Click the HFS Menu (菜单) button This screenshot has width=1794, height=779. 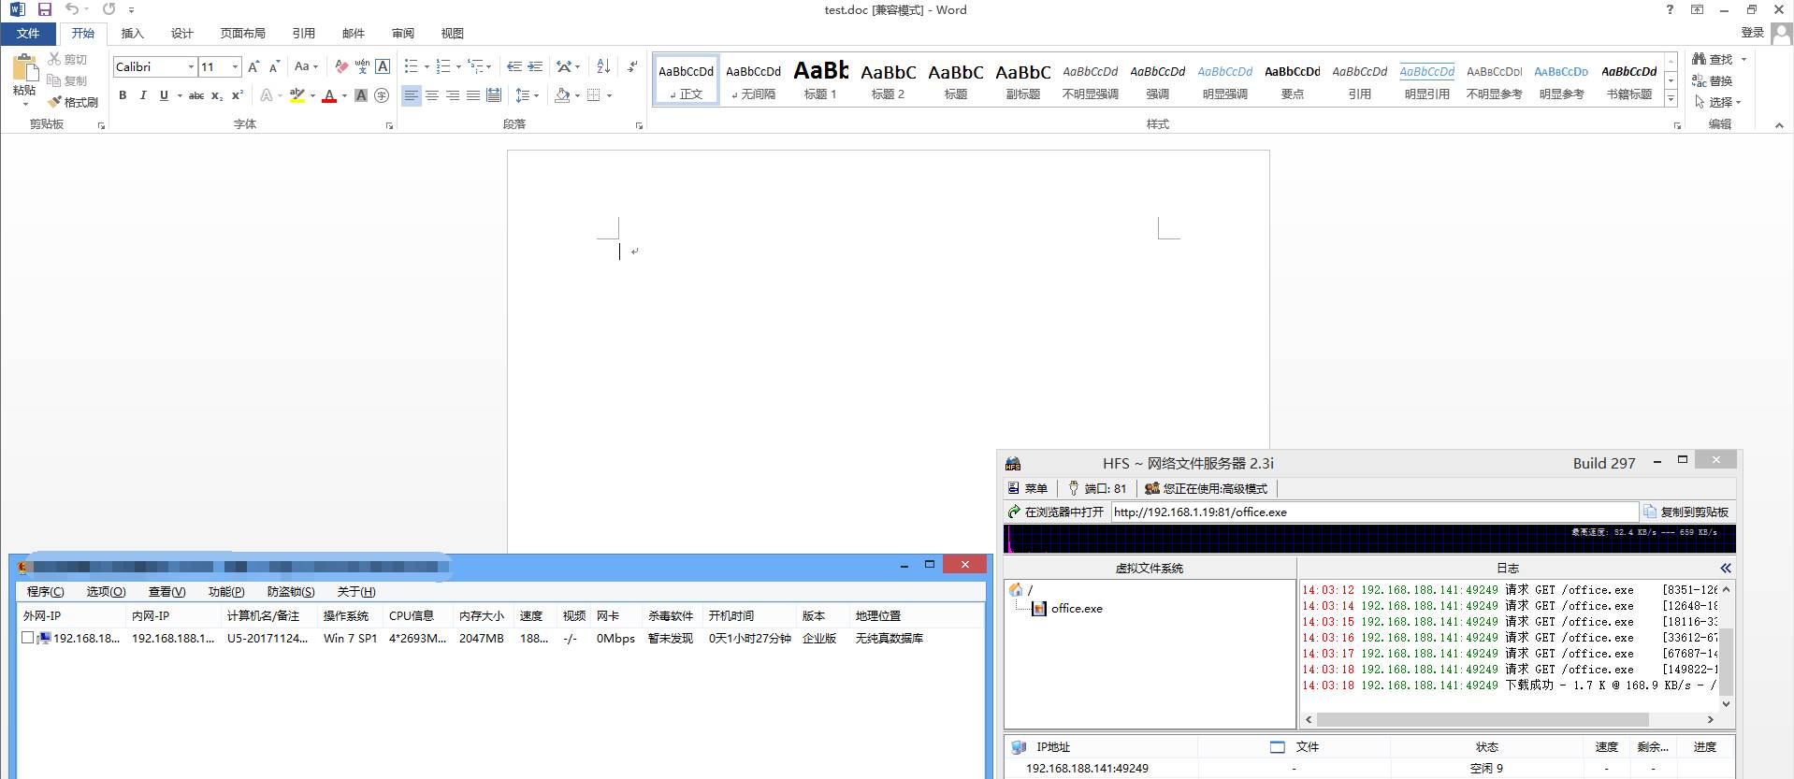[x=1027, y=488]
